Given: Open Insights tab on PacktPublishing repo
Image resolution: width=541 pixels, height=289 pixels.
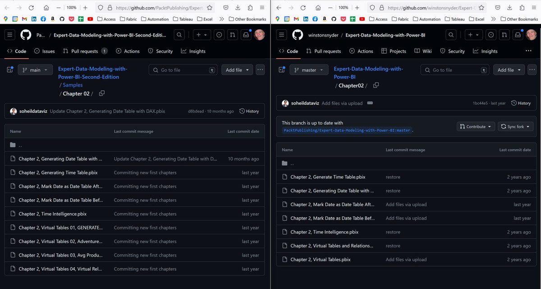Looking at the screenshot, I should click(193, 51).
